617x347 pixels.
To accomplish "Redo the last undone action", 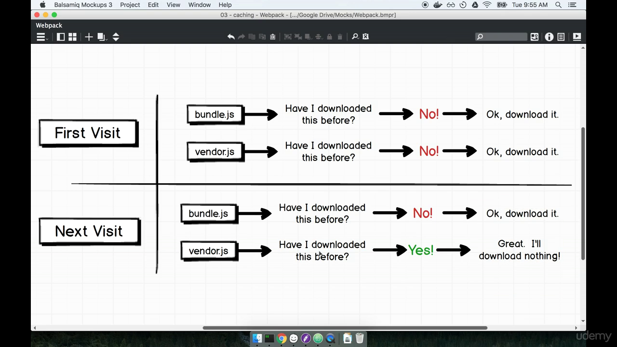I will (241, 37).
